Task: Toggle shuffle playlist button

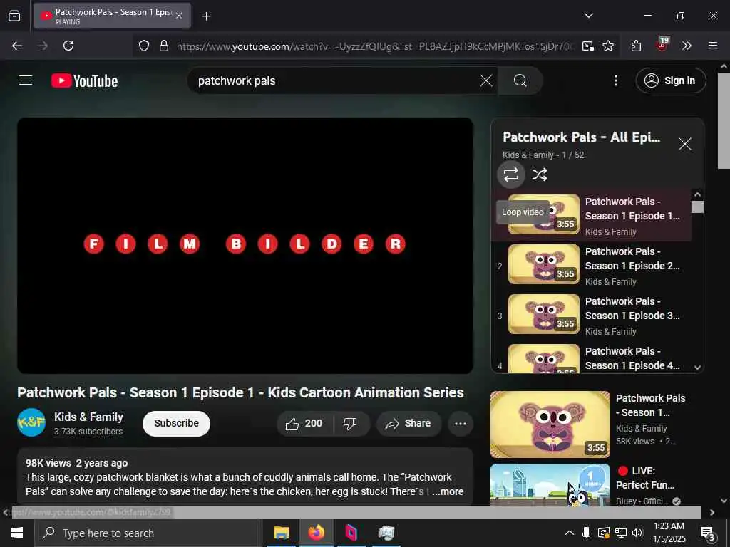Action: click(540, 174)
